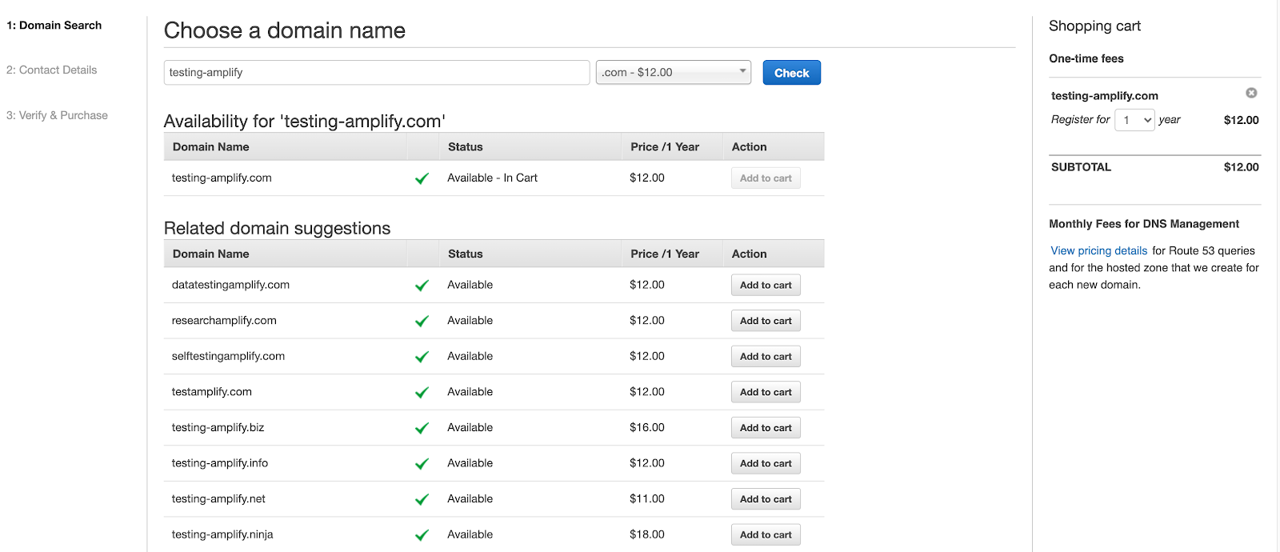1280x552 pixels.
Task: Click the testing-amplify.biz domain name
Action: coord(218,427)
